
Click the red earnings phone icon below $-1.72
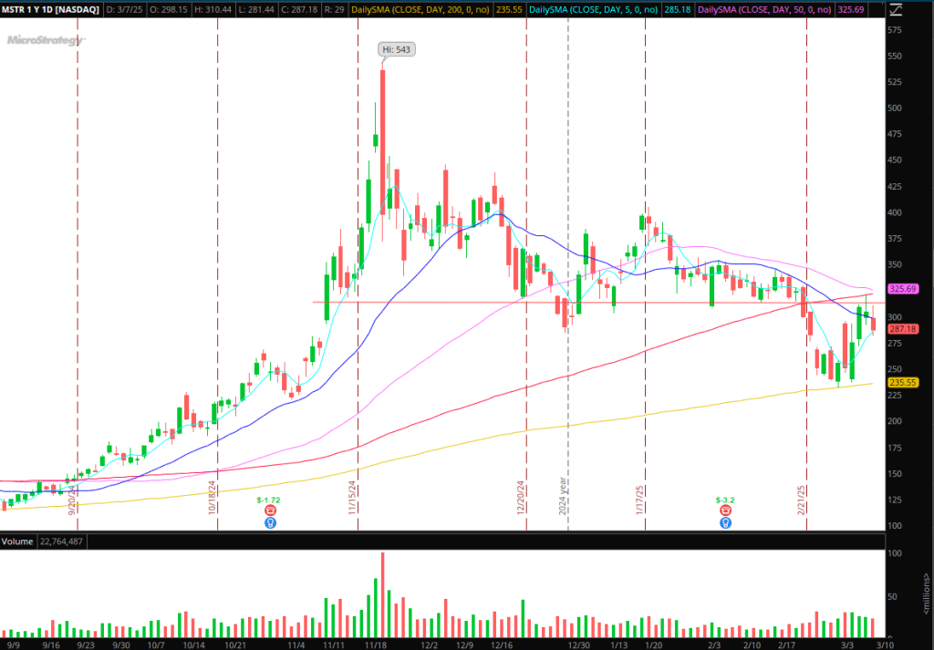[x=270, y=512]
